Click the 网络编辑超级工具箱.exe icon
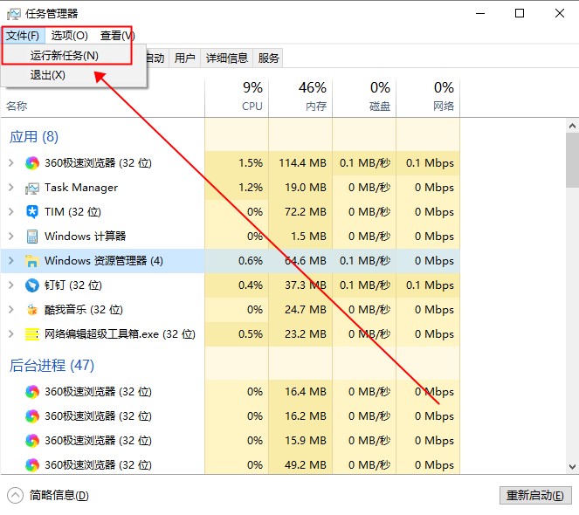Screen dimensions: 579x515 coord(32,334)
